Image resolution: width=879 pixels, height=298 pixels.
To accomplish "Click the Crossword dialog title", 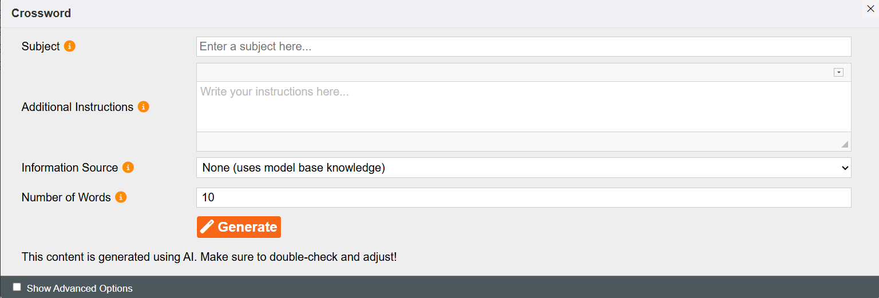I will click(x=41, y=13).
